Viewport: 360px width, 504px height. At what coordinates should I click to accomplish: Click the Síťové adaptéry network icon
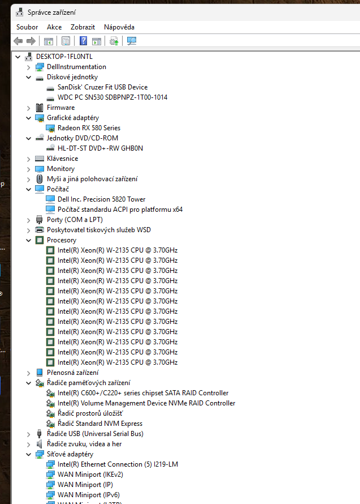tap(40, 454)
